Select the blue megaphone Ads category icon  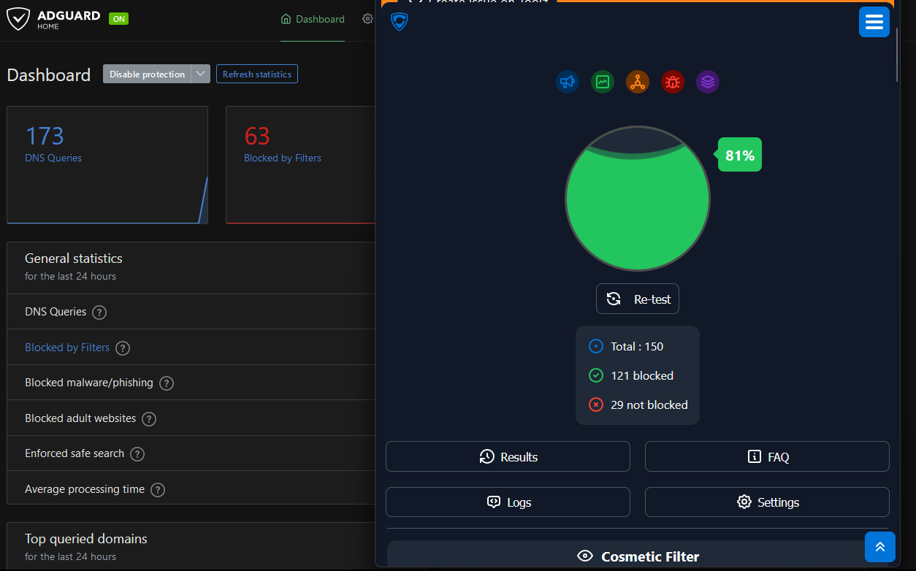(568, 82)
